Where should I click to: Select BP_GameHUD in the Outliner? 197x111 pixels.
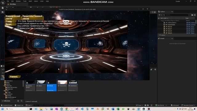(170, 25)
